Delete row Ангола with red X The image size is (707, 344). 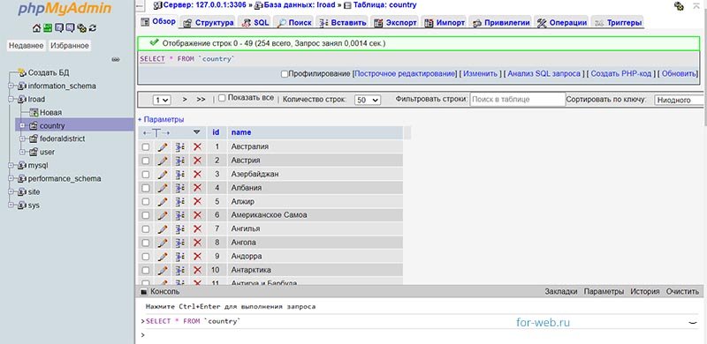(x=197, y=243)
